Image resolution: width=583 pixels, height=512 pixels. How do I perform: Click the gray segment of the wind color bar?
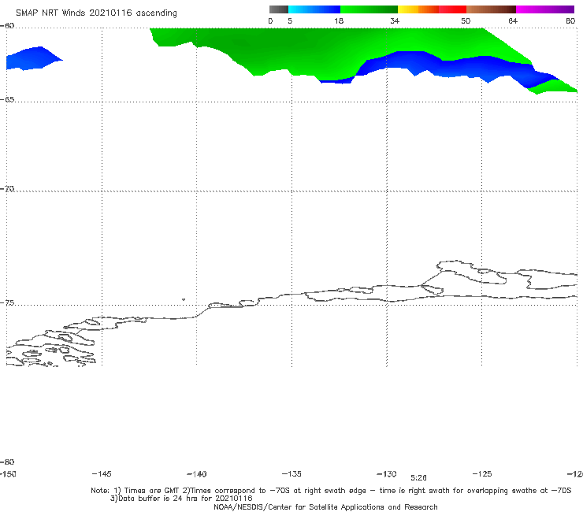click(279, 9)
